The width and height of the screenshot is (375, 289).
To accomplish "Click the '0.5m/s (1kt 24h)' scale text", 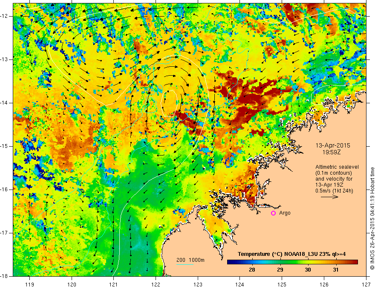I will pos(335,191).
